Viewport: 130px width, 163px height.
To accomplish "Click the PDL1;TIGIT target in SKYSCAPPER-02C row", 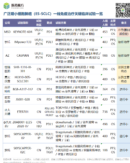I will (x=49, y=150).
